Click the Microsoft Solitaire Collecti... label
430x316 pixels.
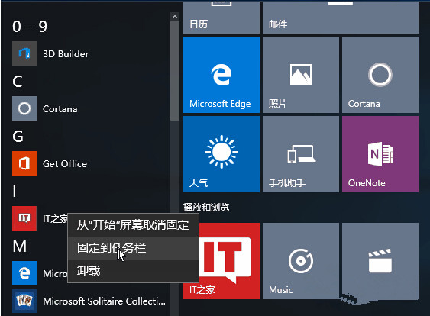pyautogui.click(x=104, y=301)
